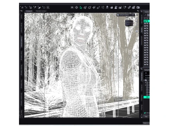
Task: Click the Scene side tab
Action: pyautogui.click(x=142, y=30)
